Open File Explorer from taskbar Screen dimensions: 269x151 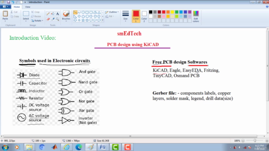29,147
